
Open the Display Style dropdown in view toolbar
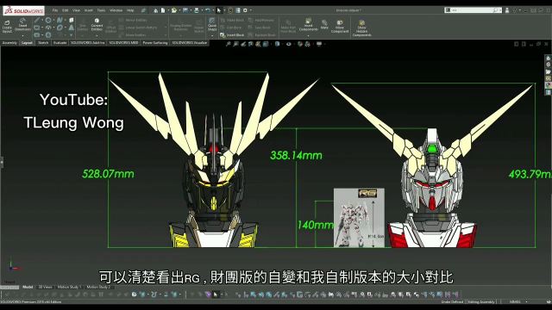(282, 44)
